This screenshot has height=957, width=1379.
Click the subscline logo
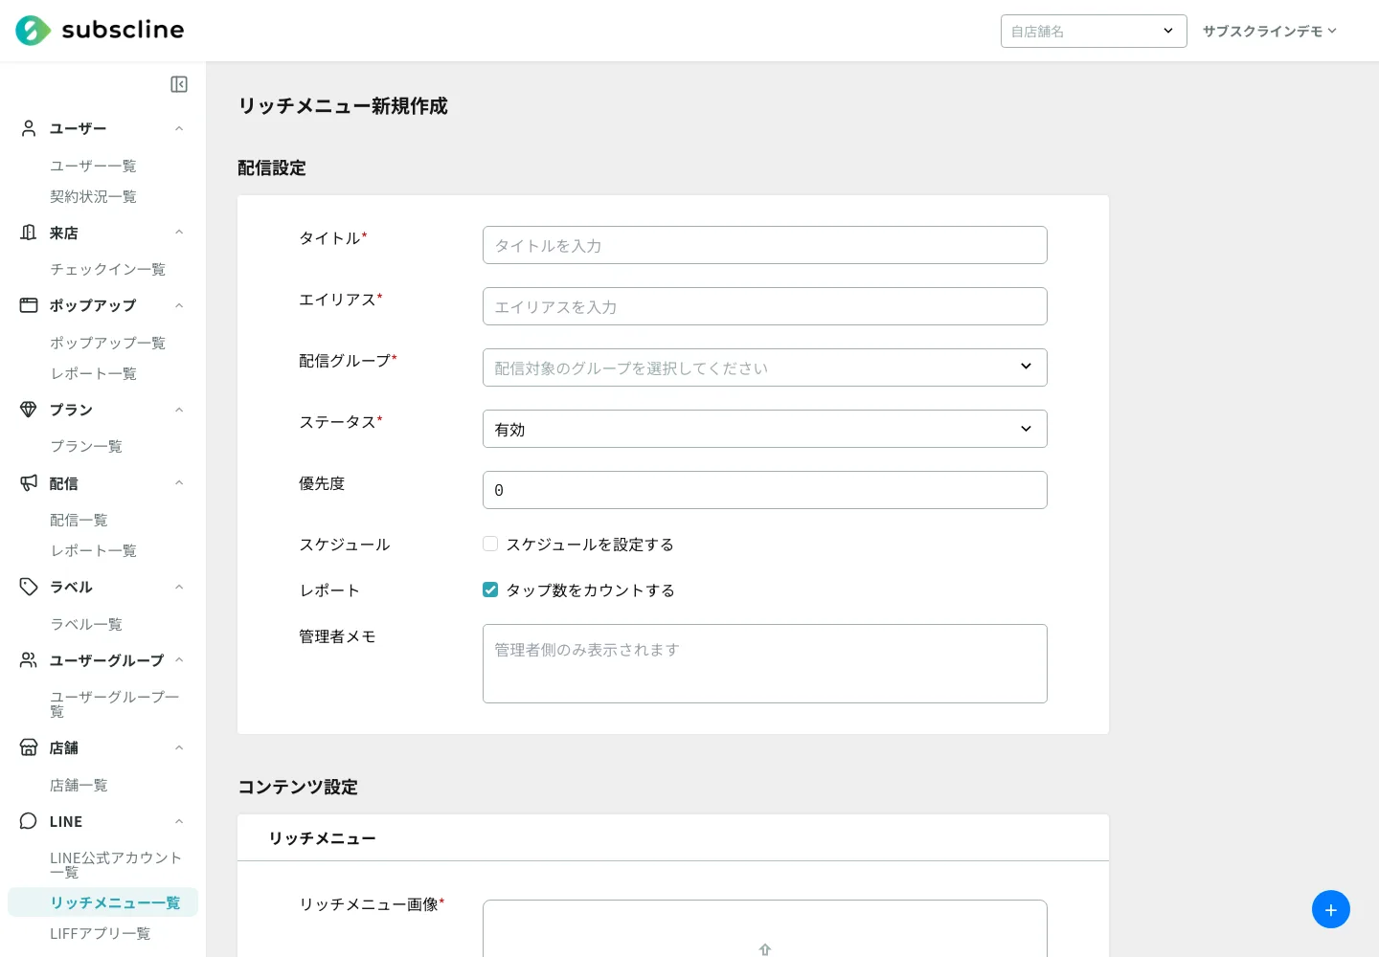point(100,31)
